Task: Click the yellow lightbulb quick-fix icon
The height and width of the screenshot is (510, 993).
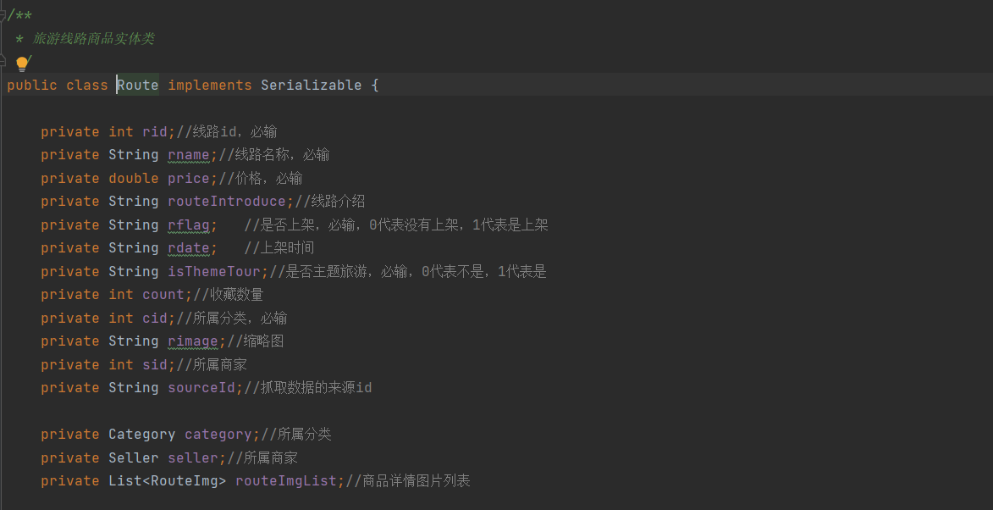Action: 23,64
